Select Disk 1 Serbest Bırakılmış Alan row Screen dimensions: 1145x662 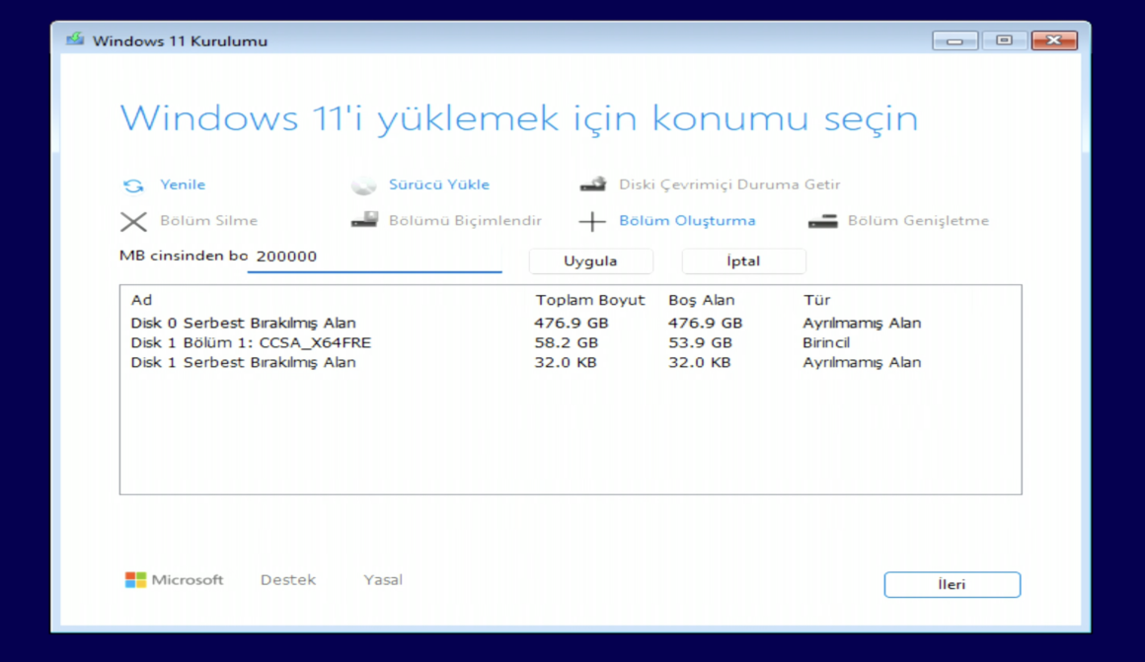coord(571,362)
